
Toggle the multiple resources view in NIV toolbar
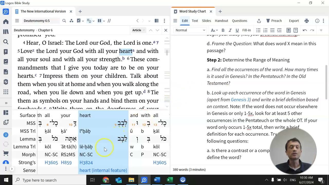tap(99, 21)
